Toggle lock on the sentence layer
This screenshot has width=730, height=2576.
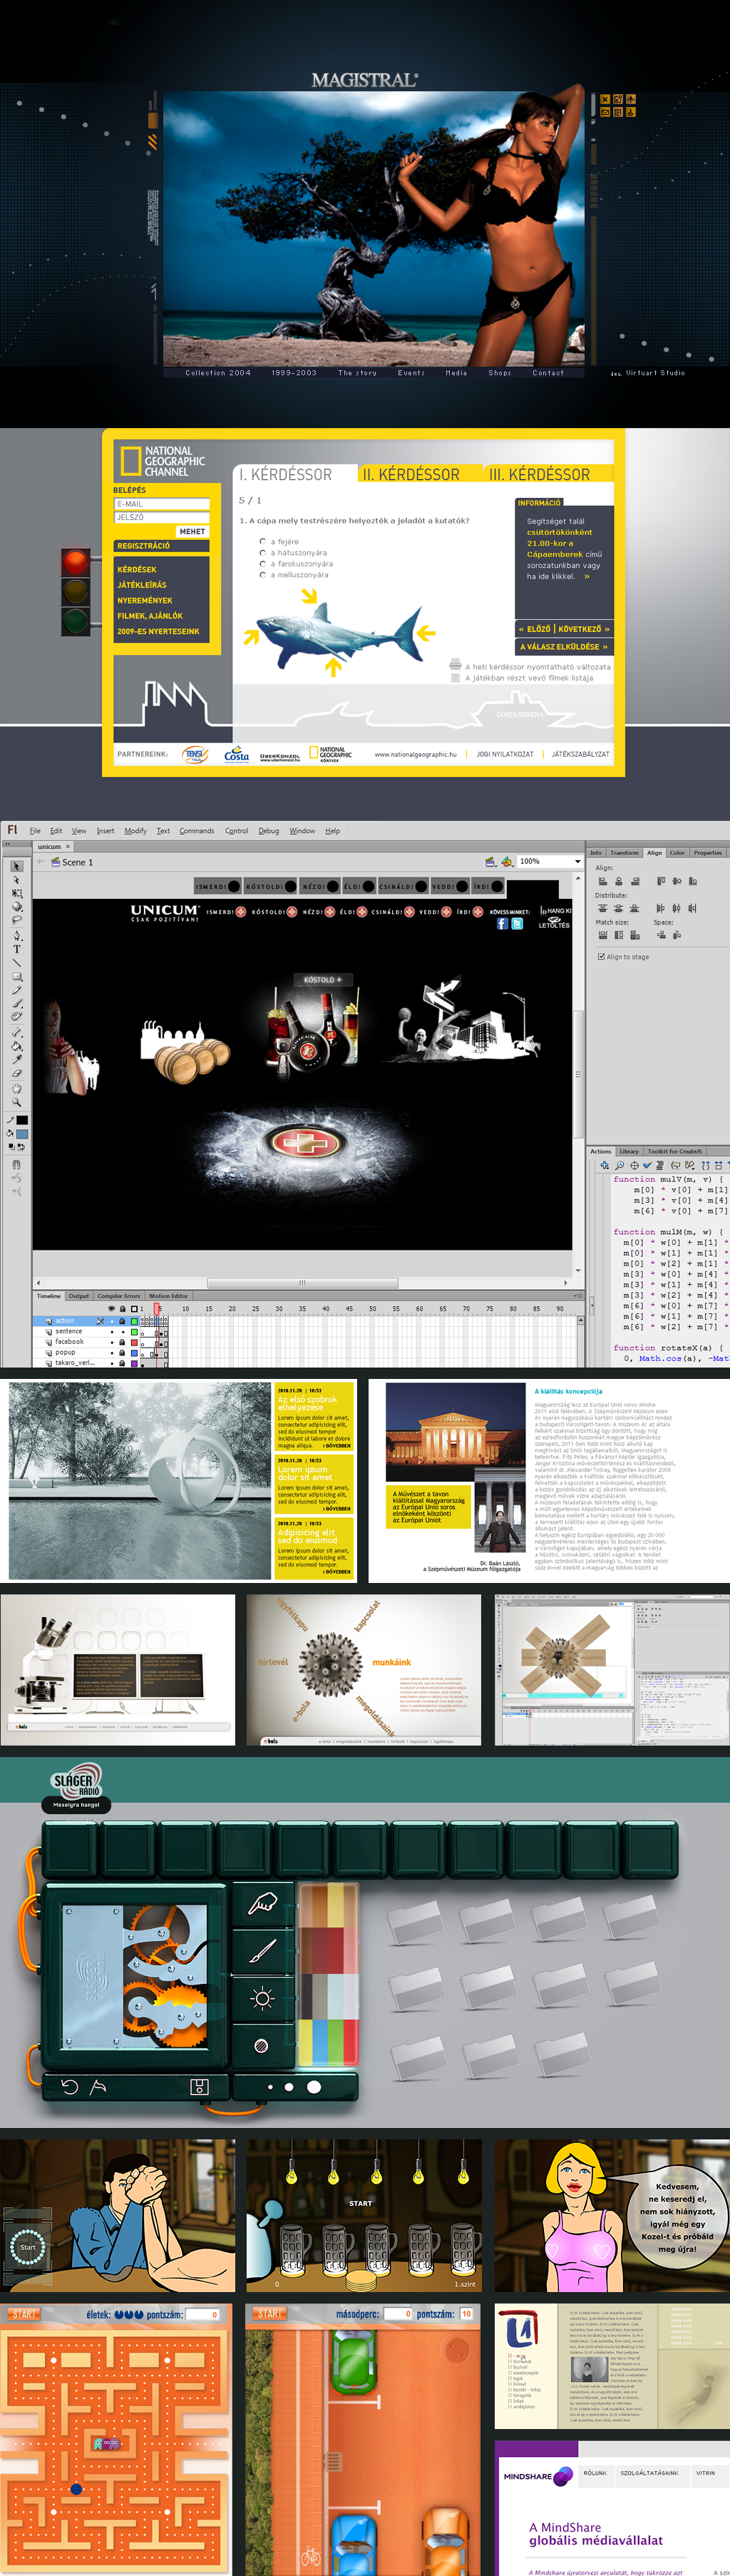123,1332
